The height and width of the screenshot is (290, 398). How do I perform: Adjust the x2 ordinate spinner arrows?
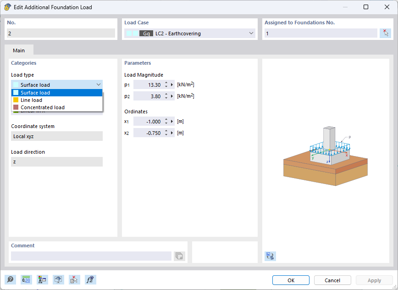166,133
